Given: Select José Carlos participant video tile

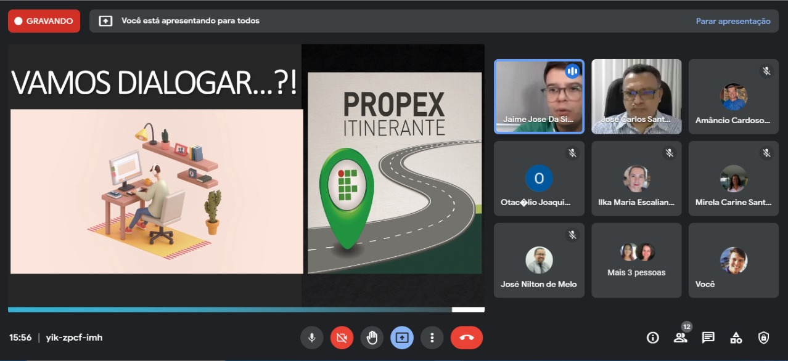Looking at the screenshot, I should pos(636,97).
